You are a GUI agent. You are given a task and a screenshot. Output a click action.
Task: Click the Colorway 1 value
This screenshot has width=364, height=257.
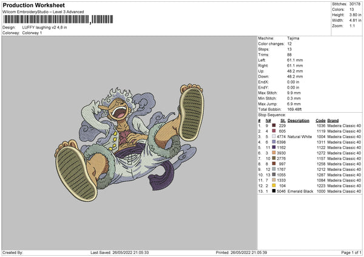pos(32,33)
